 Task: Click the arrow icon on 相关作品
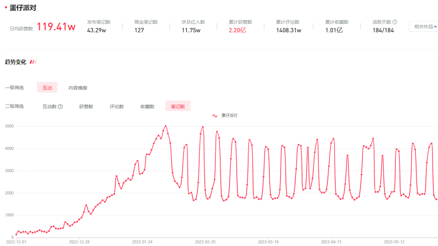tap(435, 26)
